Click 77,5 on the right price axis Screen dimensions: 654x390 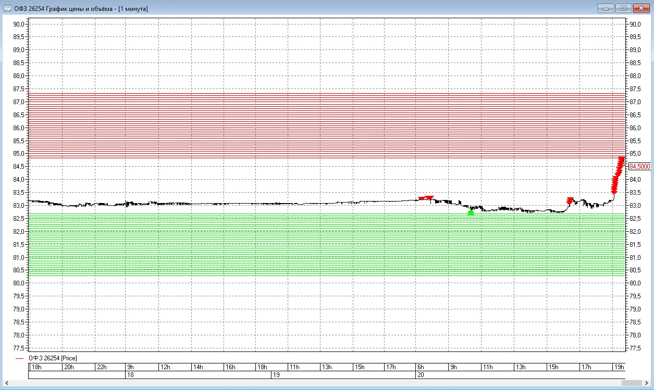coord(635,348)
